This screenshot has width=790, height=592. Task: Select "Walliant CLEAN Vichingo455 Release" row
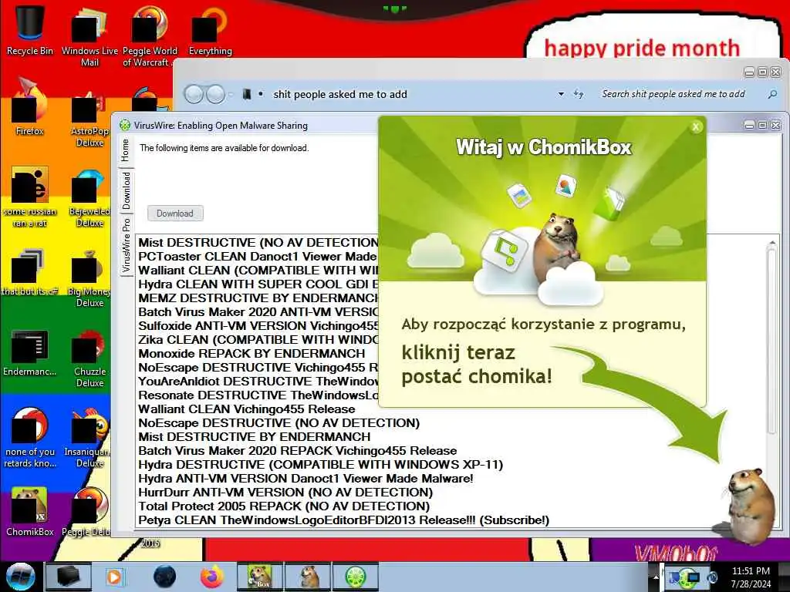point(247,409)
